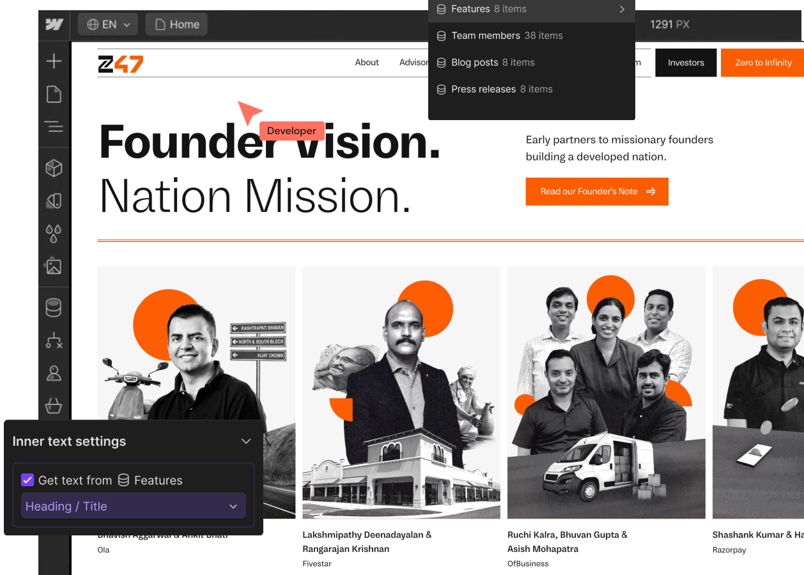Collapse the Inner text settings section
Viewport: 804px width, 575px height.
point(246,441)
